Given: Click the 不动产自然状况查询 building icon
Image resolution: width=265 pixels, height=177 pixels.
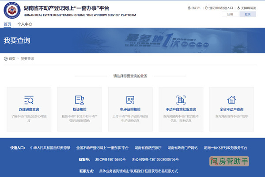Looking at the screenshot, I should [181, 100].
